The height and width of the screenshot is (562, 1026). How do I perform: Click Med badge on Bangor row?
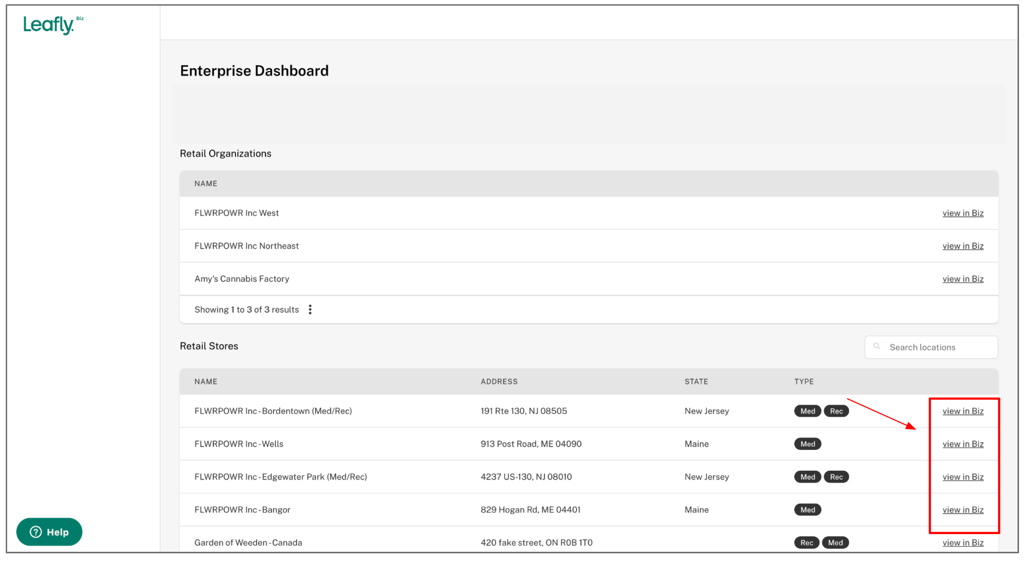click(807, 510)
